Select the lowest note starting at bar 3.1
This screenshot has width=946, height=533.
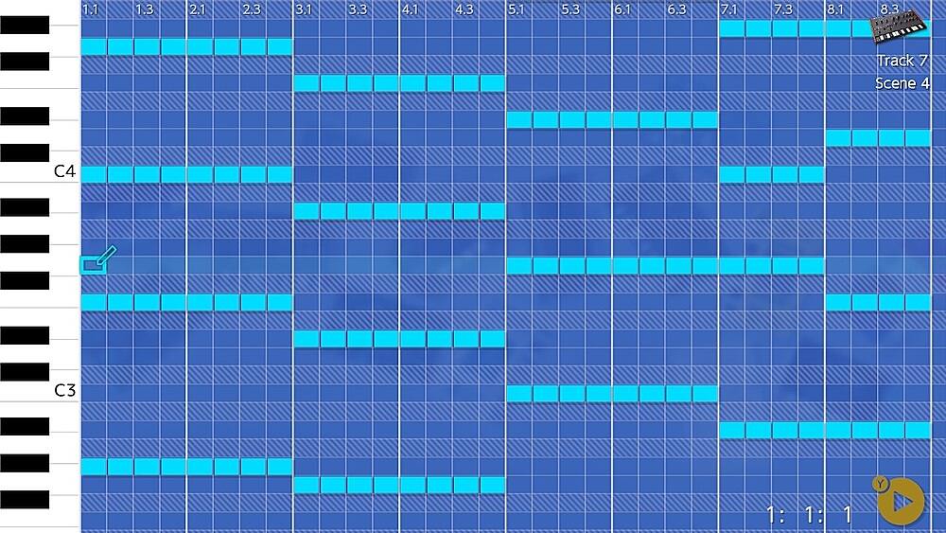point(307,486)
